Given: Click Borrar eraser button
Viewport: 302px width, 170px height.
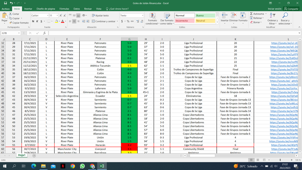Looking at the screenshot, I should click(255, 22).
